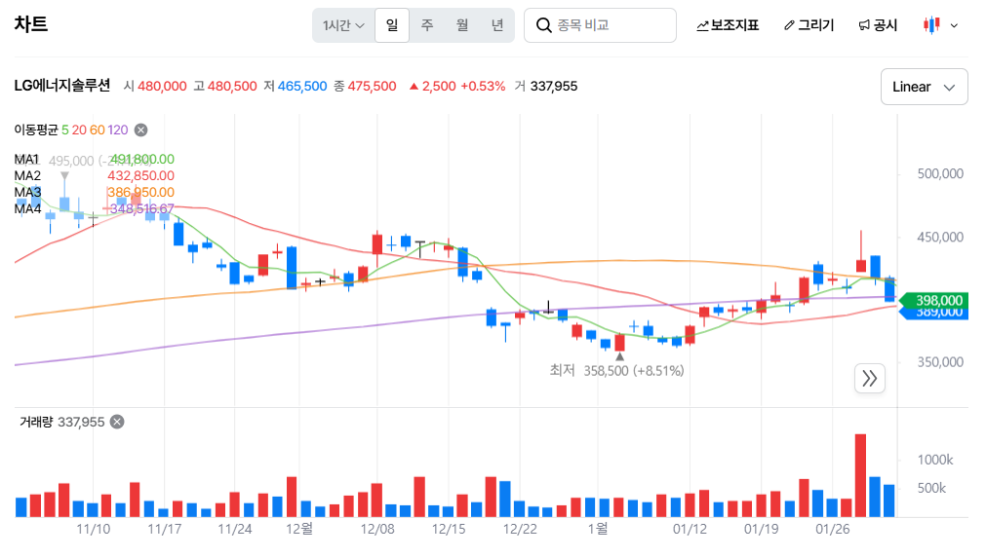Expand chart type chevron beside candlestick icon
Screen dimensions: 986x557
[954, 25]
